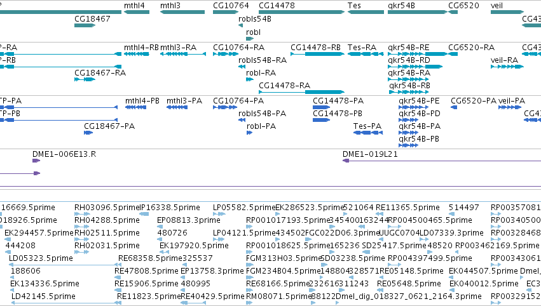The height and width of the screenshot is (306, 541).
Task: Click EST RH04288.5prime
Action: (x=107, y=220)
